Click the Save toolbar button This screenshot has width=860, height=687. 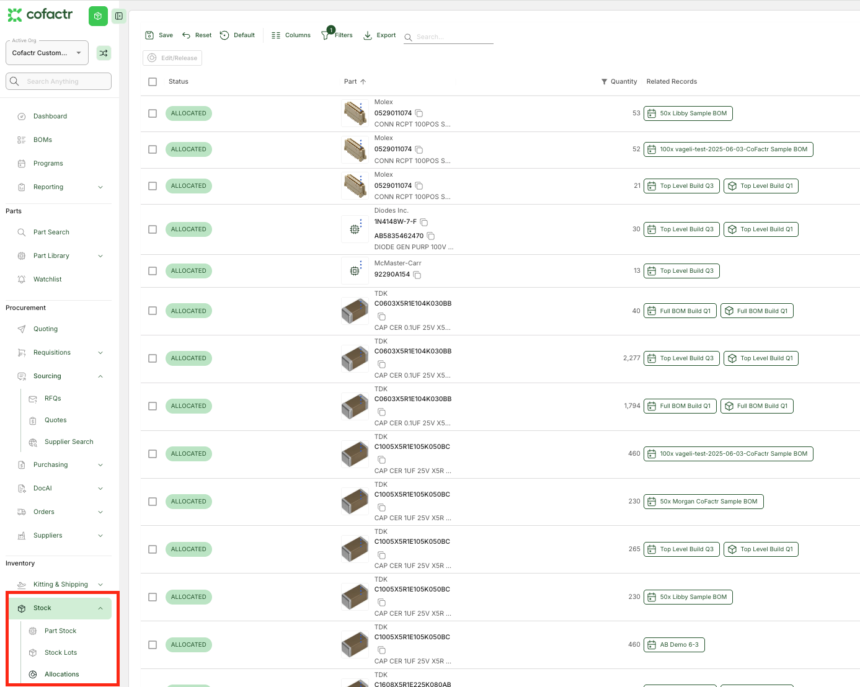coord(159,35)
